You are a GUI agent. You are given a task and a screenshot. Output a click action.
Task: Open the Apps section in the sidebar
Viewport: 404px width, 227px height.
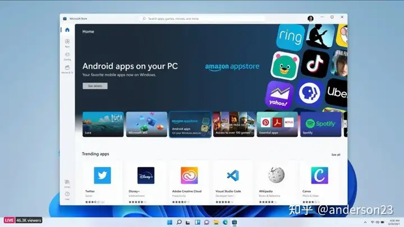[67, 43]
